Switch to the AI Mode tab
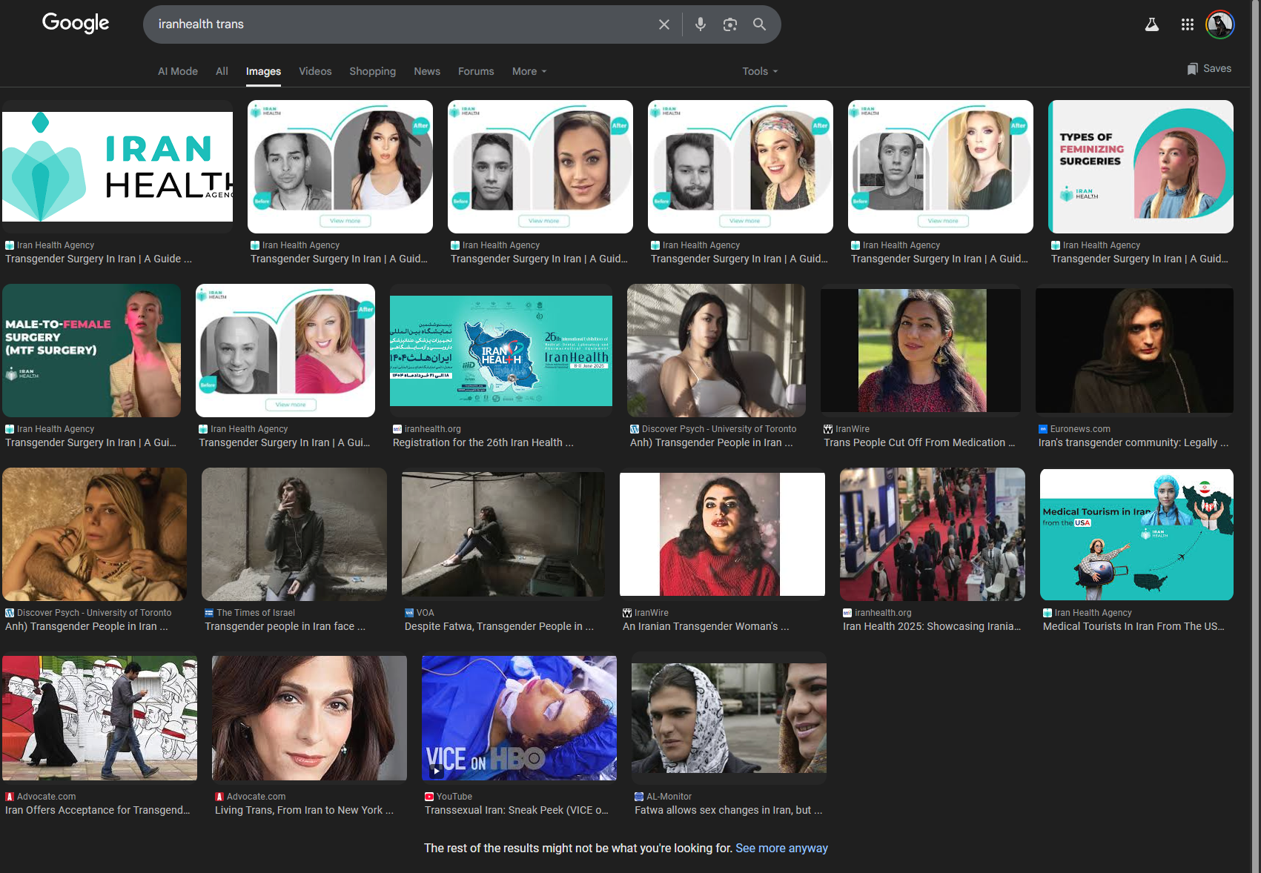The width and height of the screenshot is (1261, 873). tap(178, 71)
